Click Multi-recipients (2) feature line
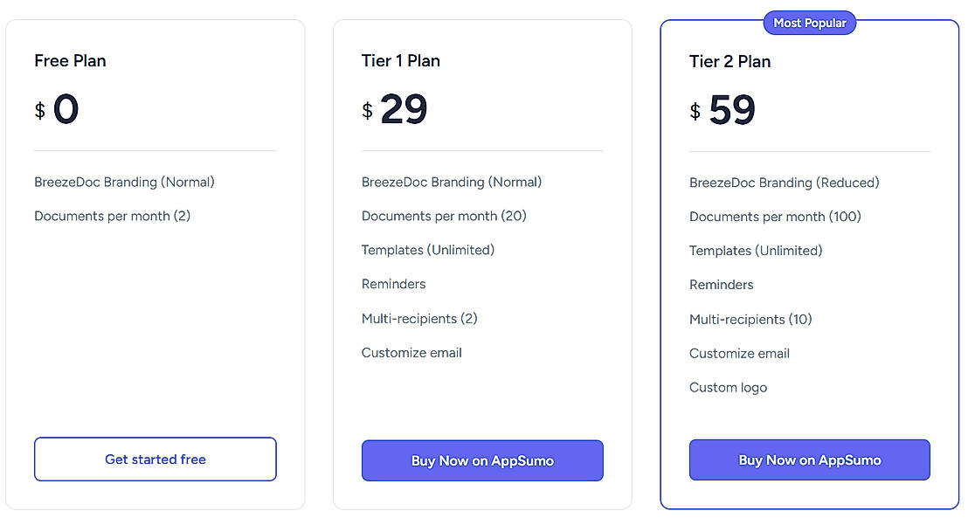968x518 pixels. [x=419, y=319]
